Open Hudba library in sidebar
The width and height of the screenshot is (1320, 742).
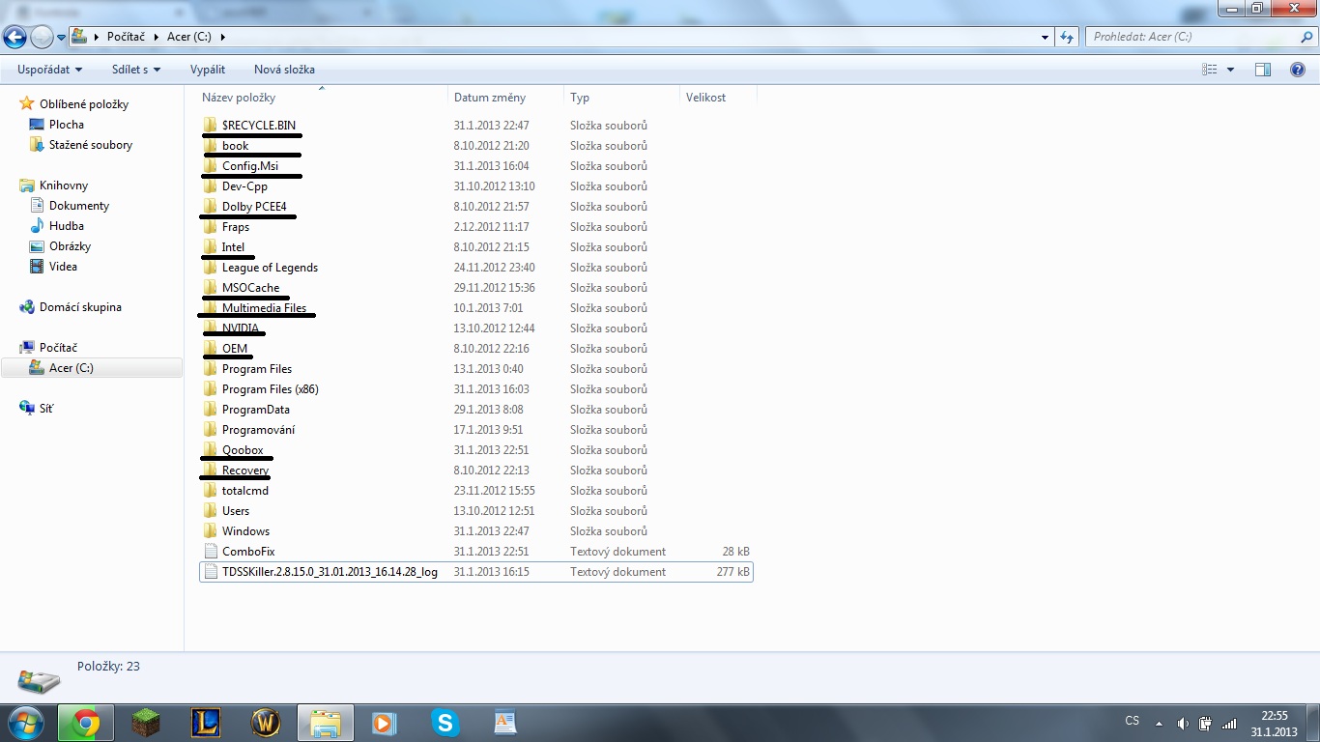coord(67,226)
